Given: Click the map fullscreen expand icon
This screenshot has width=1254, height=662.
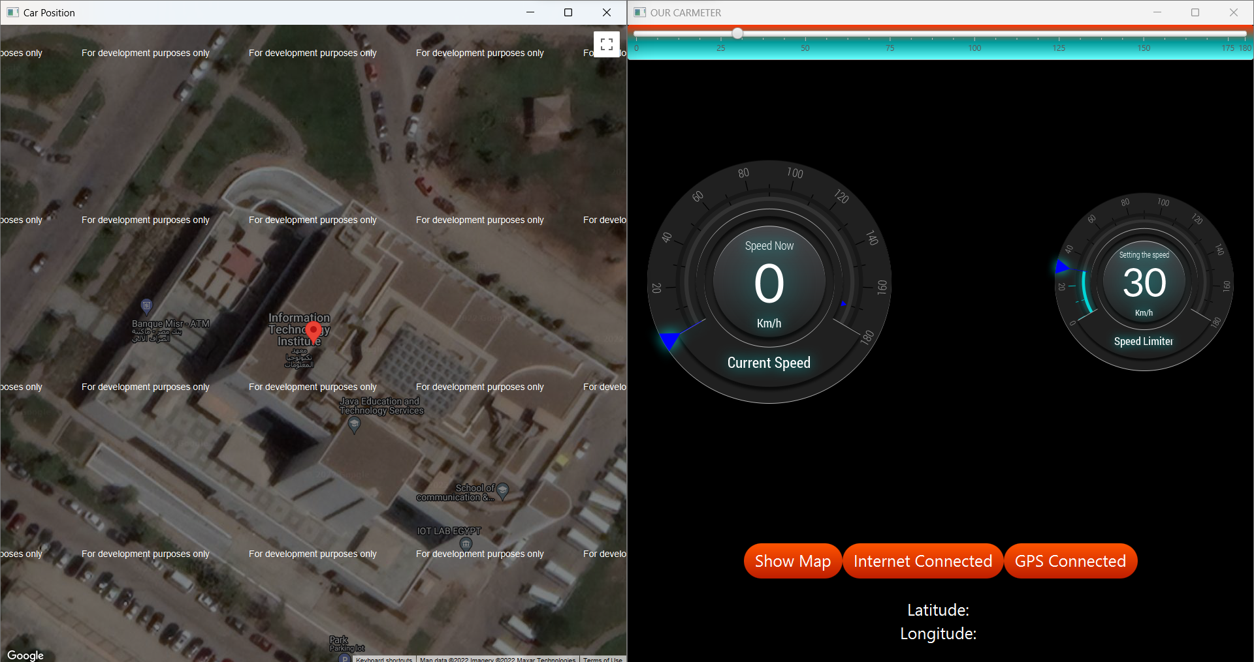Looking at the screenshot, I should click(606, 44).
